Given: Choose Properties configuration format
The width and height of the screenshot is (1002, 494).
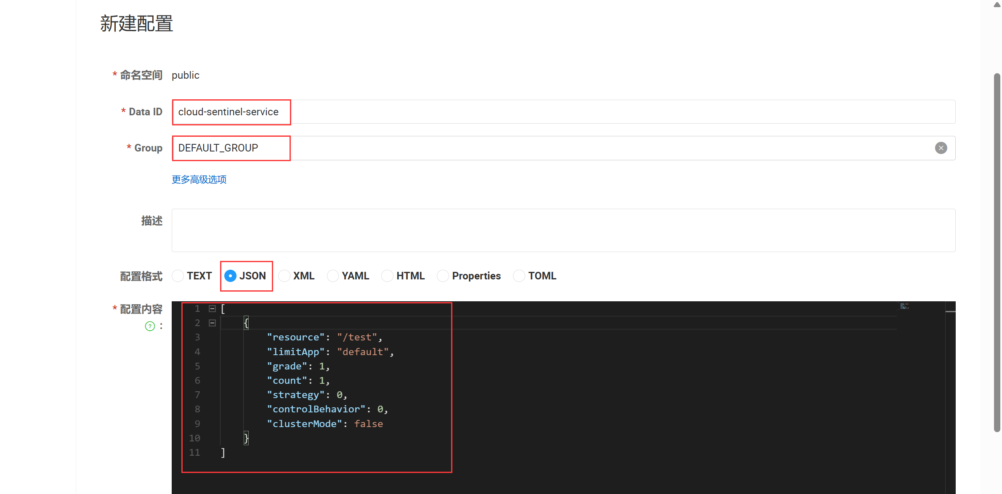Looking at the screenshot, I should pos(443,276).
